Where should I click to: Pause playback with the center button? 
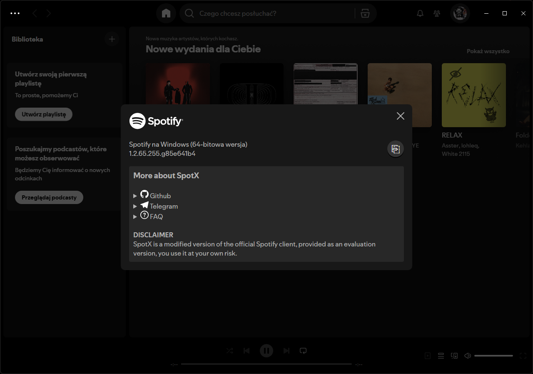point(266,351)
